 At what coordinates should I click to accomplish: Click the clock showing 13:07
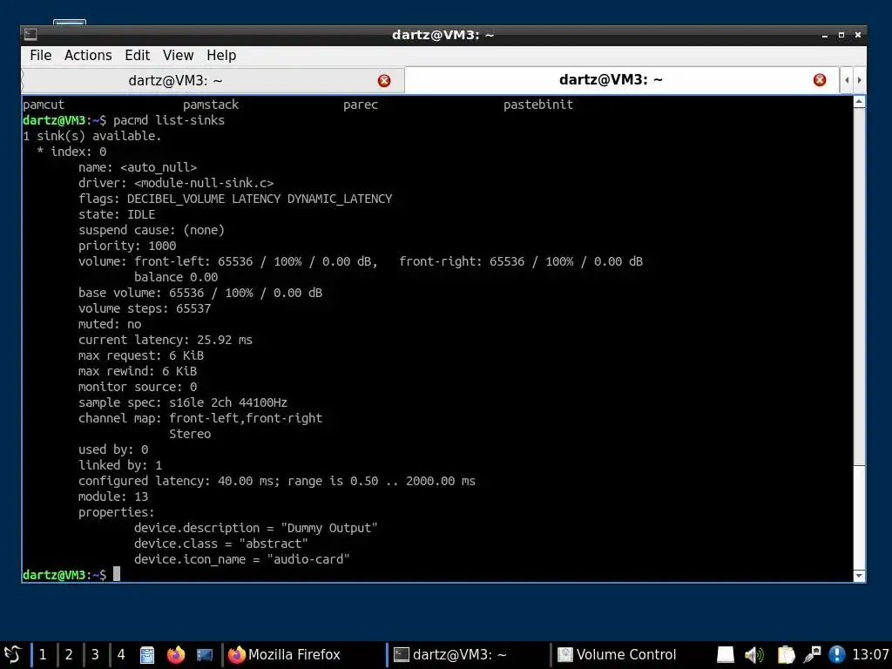870,655
